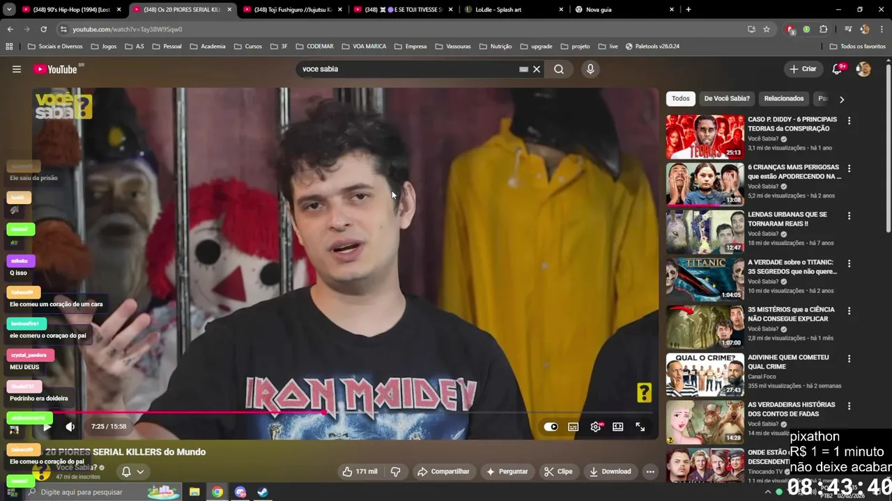
Task: Go back in the browser
Action: [10, 29]
